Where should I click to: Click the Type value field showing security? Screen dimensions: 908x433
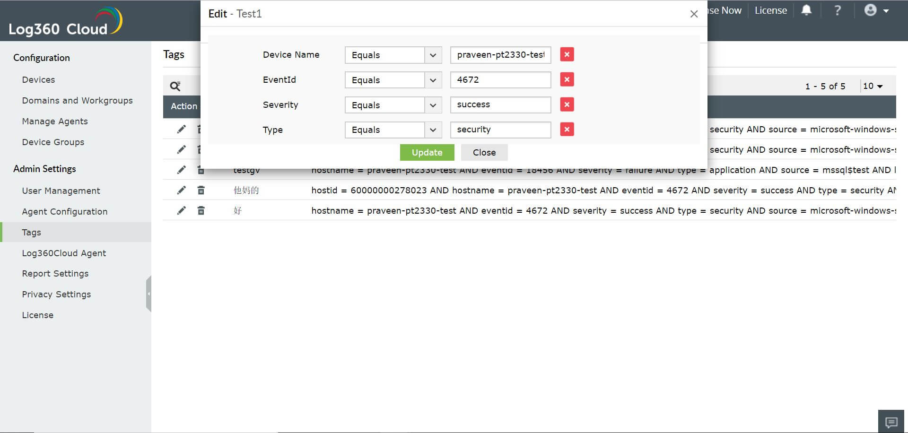point(500,130)
